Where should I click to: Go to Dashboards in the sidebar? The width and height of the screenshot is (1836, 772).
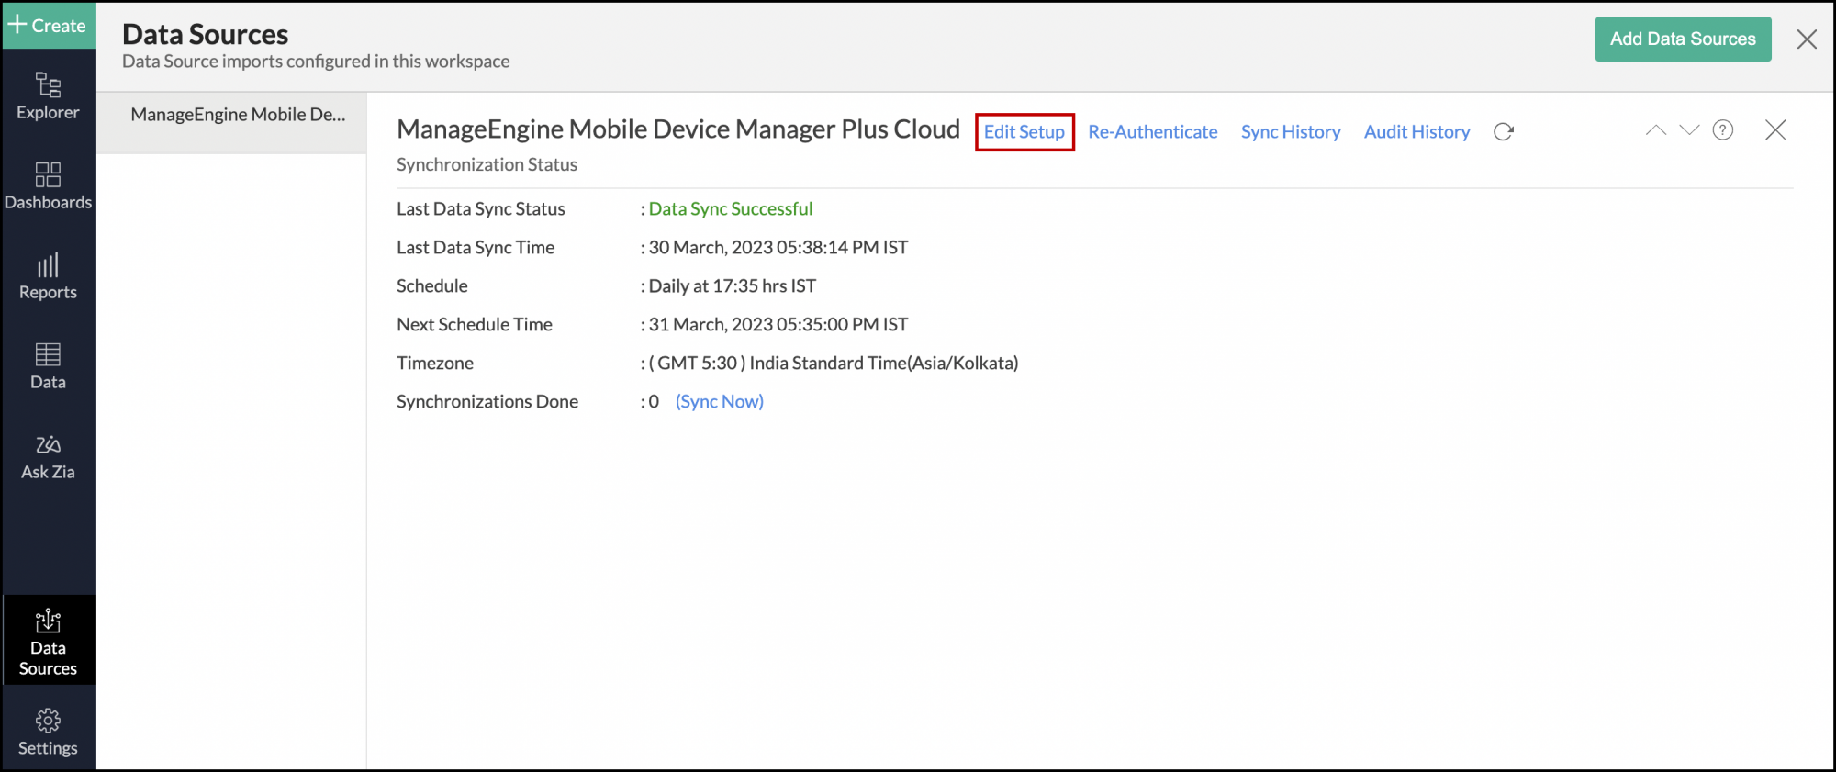[x=48, y=185]
